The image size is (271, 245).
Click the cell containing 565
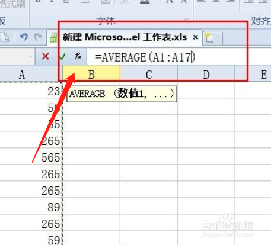[31, 156]
